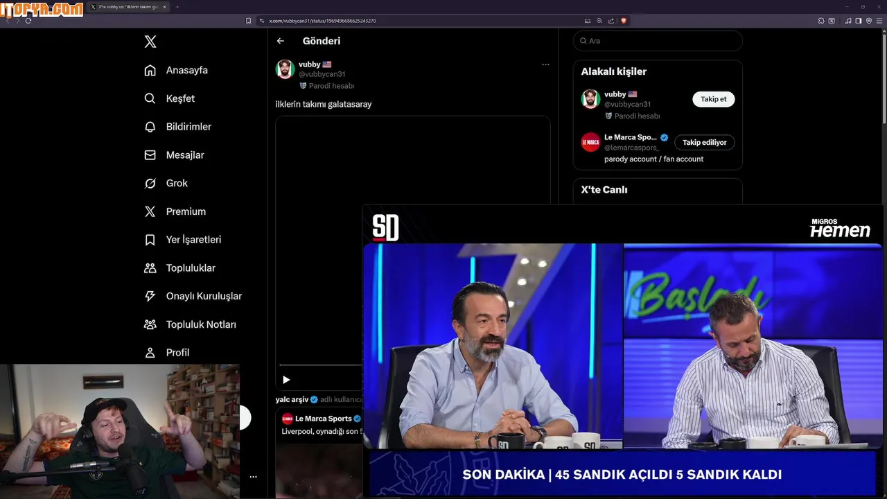Image resolution: width=887 pixels, height=499 pixels.
Task: Open Topluluk Notları in the sidebar
Action: [190, 324]
